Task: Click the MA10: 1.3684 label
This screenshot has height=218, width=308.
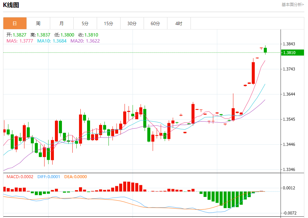Action: tap(52, 41)
